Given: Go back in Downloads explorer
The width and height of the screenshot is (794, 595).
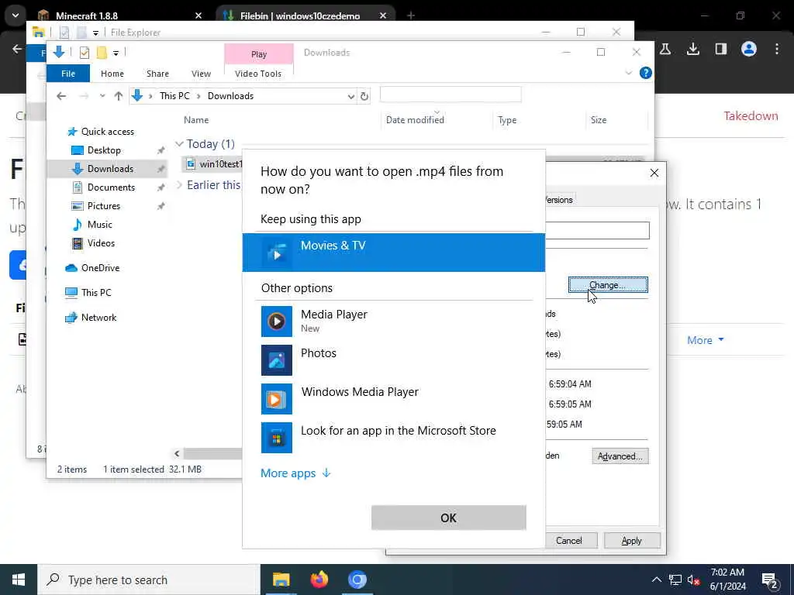Looking at the screenshot, I should pyautogui.click(x=61, y=95).
